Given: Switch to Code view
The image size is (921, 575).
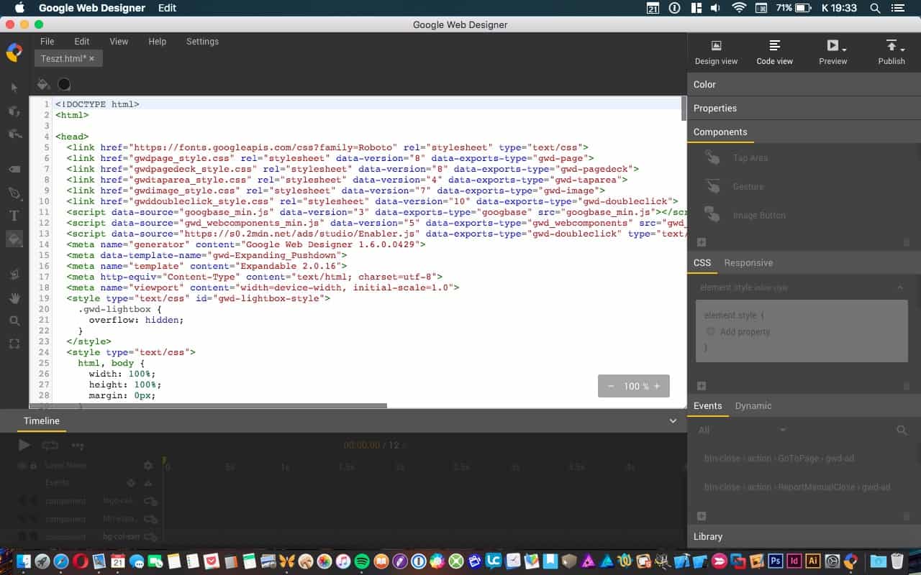Looking at the screenshot, I should [775, 52].
